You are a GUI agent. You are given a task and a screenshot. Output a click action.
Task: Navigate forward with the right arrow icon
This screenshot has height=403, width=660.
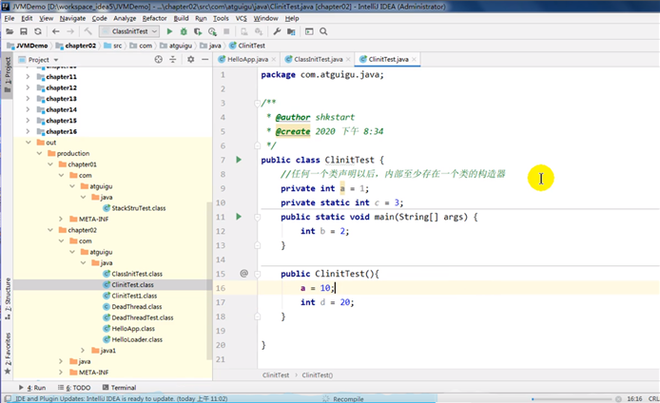click(x=70, y=31)
